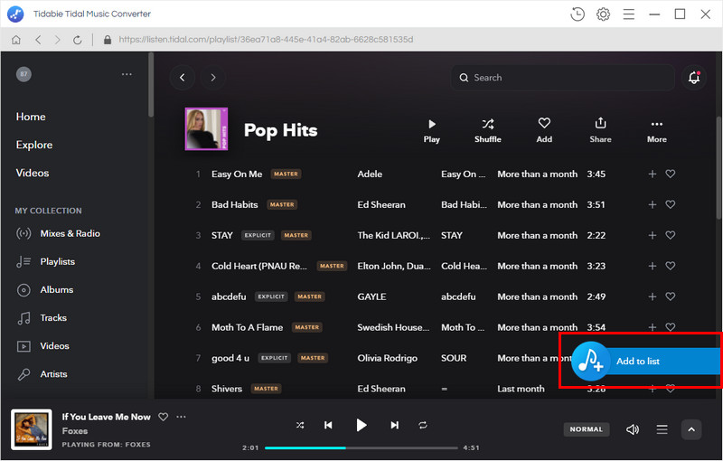Screen dimensions: 723x461
Task: Open the Foxes artist link in player
Action: pyautogui.click(x=75, y=431)
